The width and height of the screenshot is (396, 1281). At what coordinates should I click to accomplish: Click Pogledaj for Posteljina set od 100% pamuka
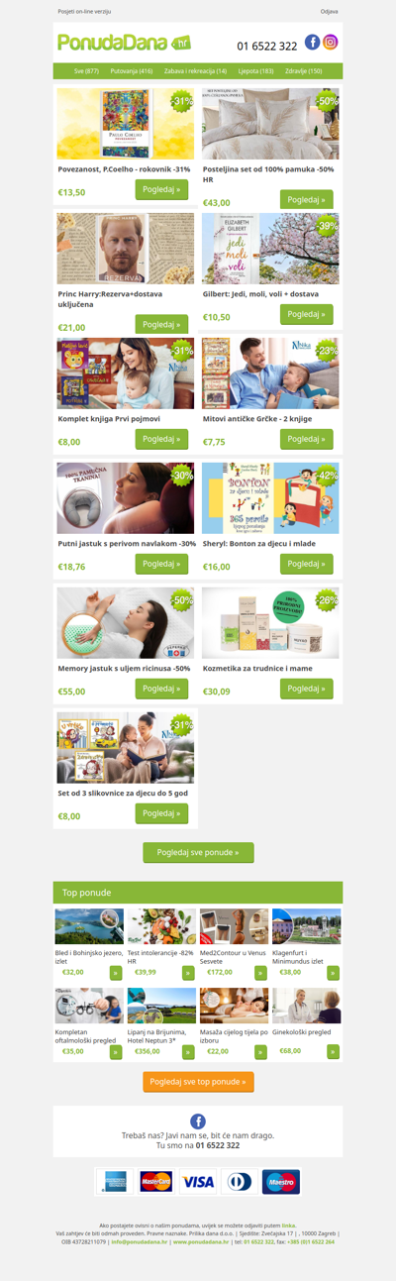pos(307,200)
